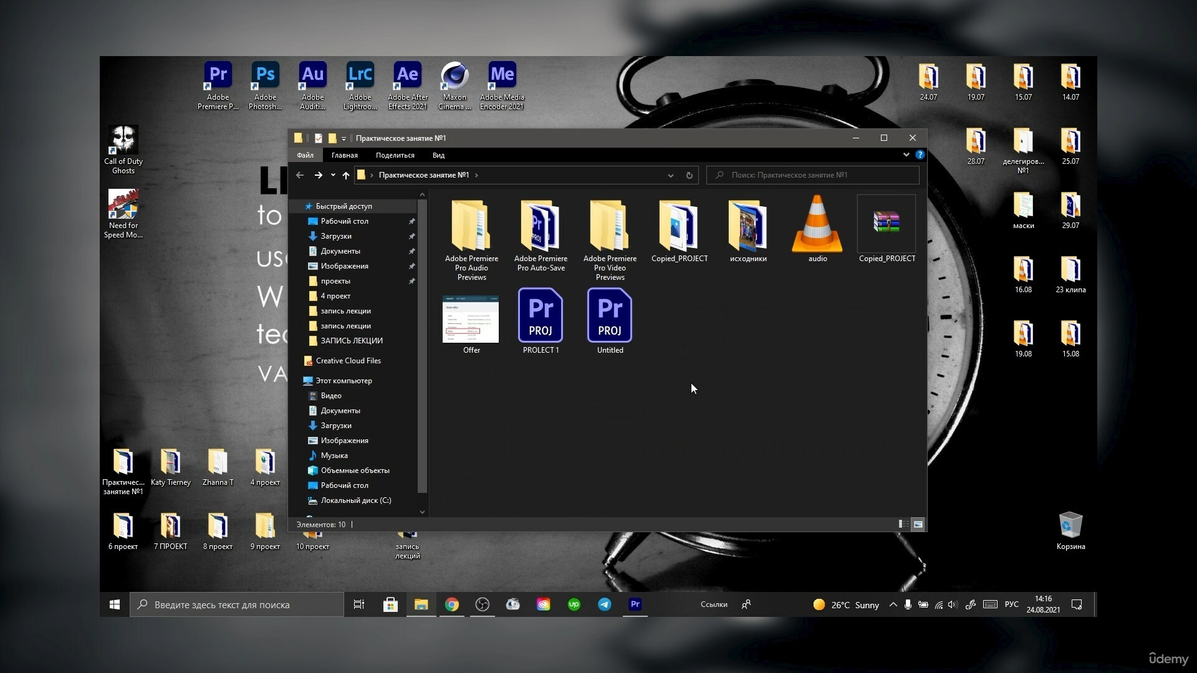Expand the Explorer ribbon with the chevron

(906, 155)
